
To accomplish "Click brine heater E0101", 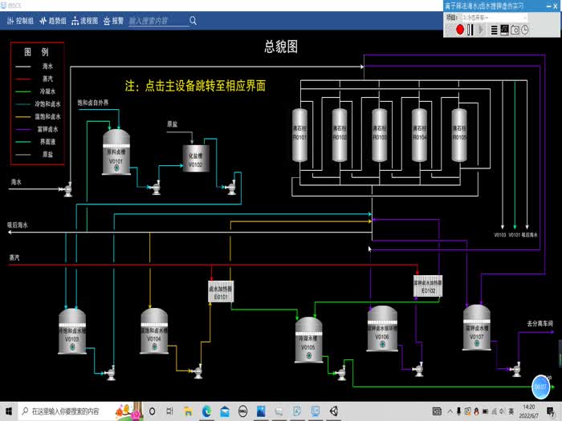I will (221, 292).
